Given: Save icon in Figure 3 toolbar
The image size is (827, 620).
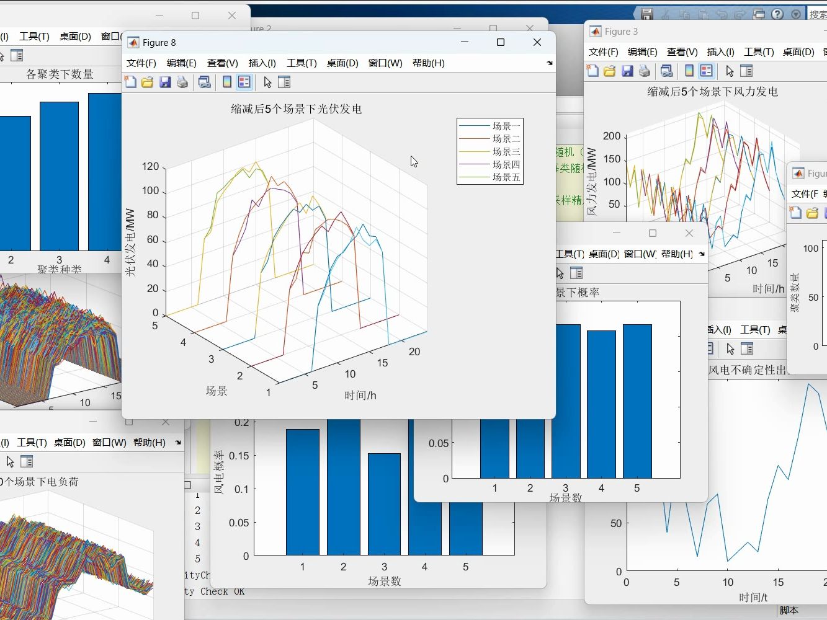Looking at the screenshot, I should [627, 71].
